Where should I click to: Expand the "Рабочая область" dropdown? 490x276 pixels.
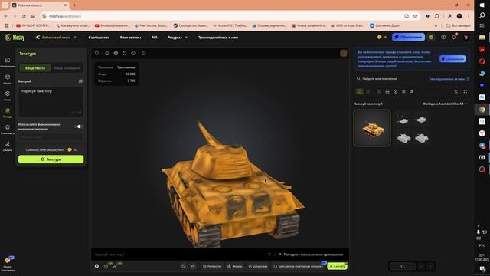pyautogui.click(x=56, y=38)
